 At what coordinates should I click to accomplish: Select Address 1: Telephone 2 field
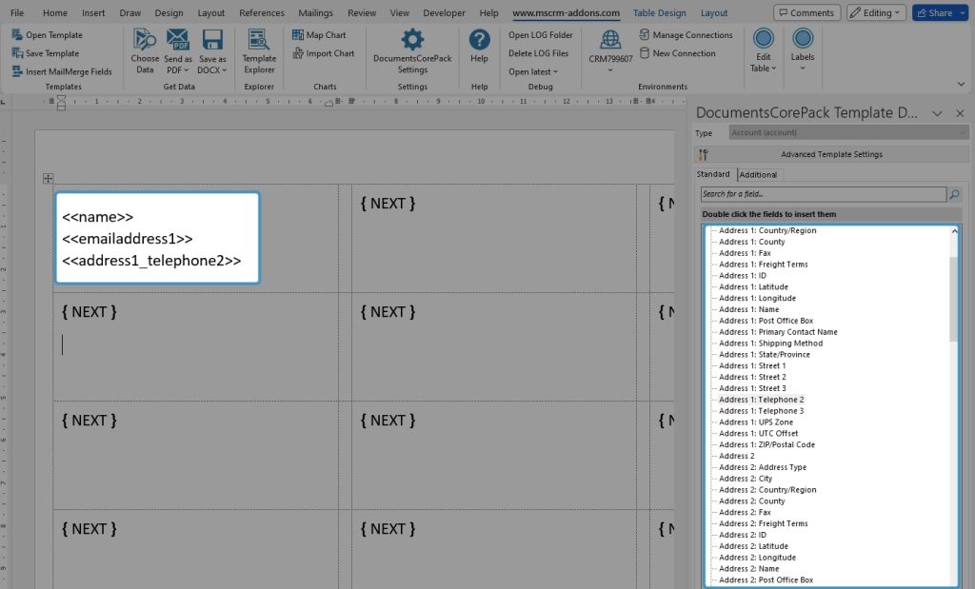pyautogui.click(x=761, y=400)
